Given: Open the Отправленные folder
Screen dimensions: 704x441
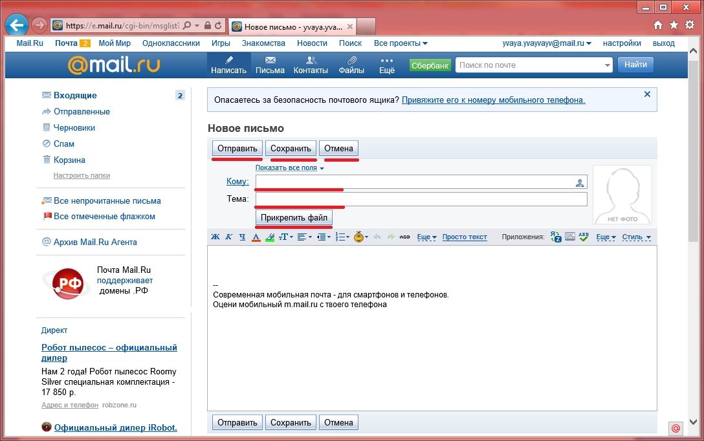Looking at the screenshot, I should 82,111.
